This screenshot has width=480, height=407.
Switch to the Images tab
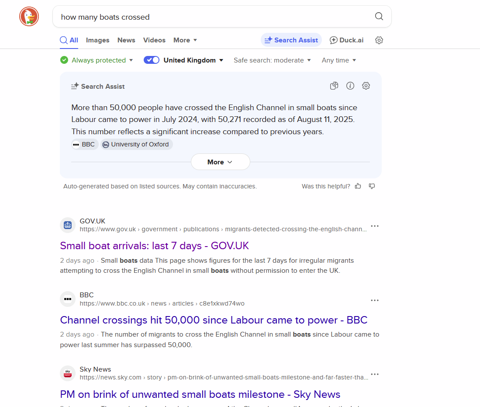[x=97, y=40]
